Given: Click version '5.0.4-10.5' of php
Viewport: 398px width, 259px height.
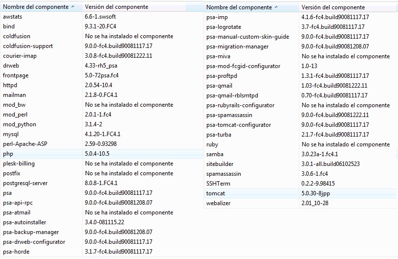Looking at the screenshot, I should (x=97, y=154).
